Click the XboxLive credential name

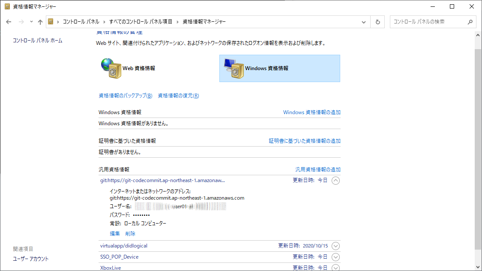[111, 268]
